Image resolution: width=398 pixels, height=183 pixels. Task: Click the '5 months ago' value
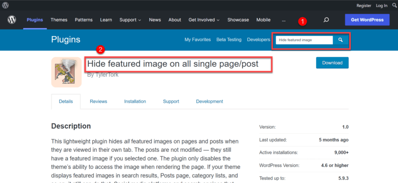tap(334, 140)
